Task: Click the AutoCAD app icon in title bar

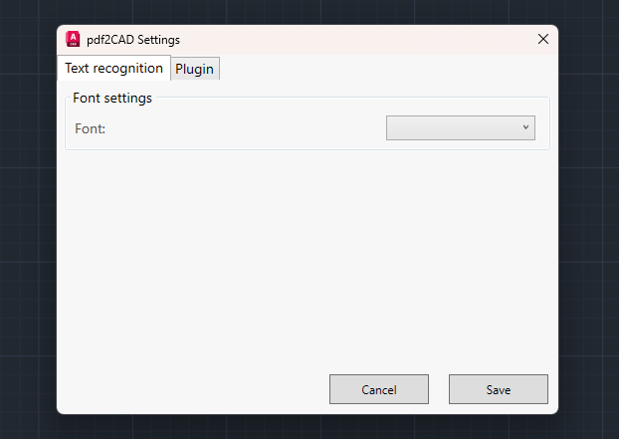Action: [73, 39]
